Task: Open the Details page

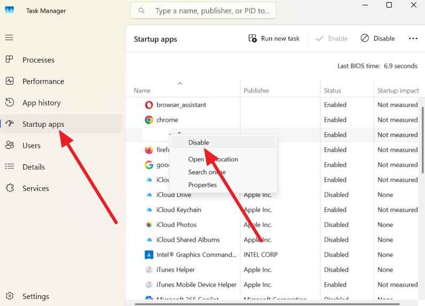Action: pos(34,167)
